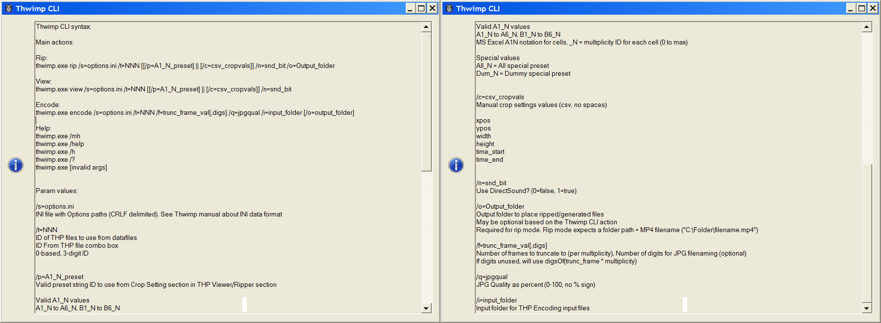This screenshot has height=323, width=881.
Task: Click "Valid A1_N values" in left window
Action: coord(63,301)
